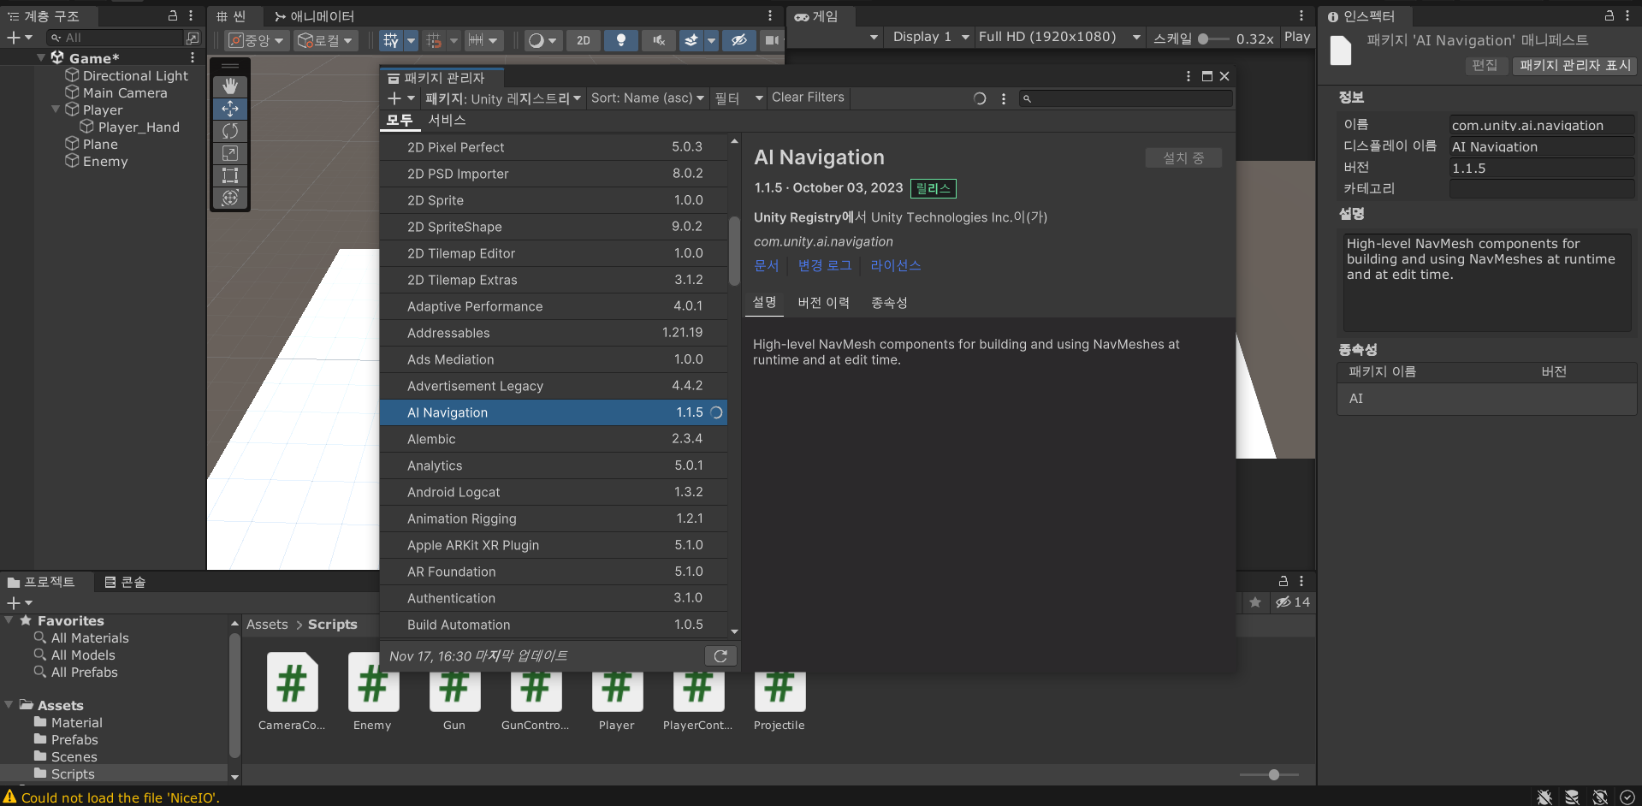Open the pivot 중앙 dropdown
Screen dimensions: 1642x806
pos(256,40)
